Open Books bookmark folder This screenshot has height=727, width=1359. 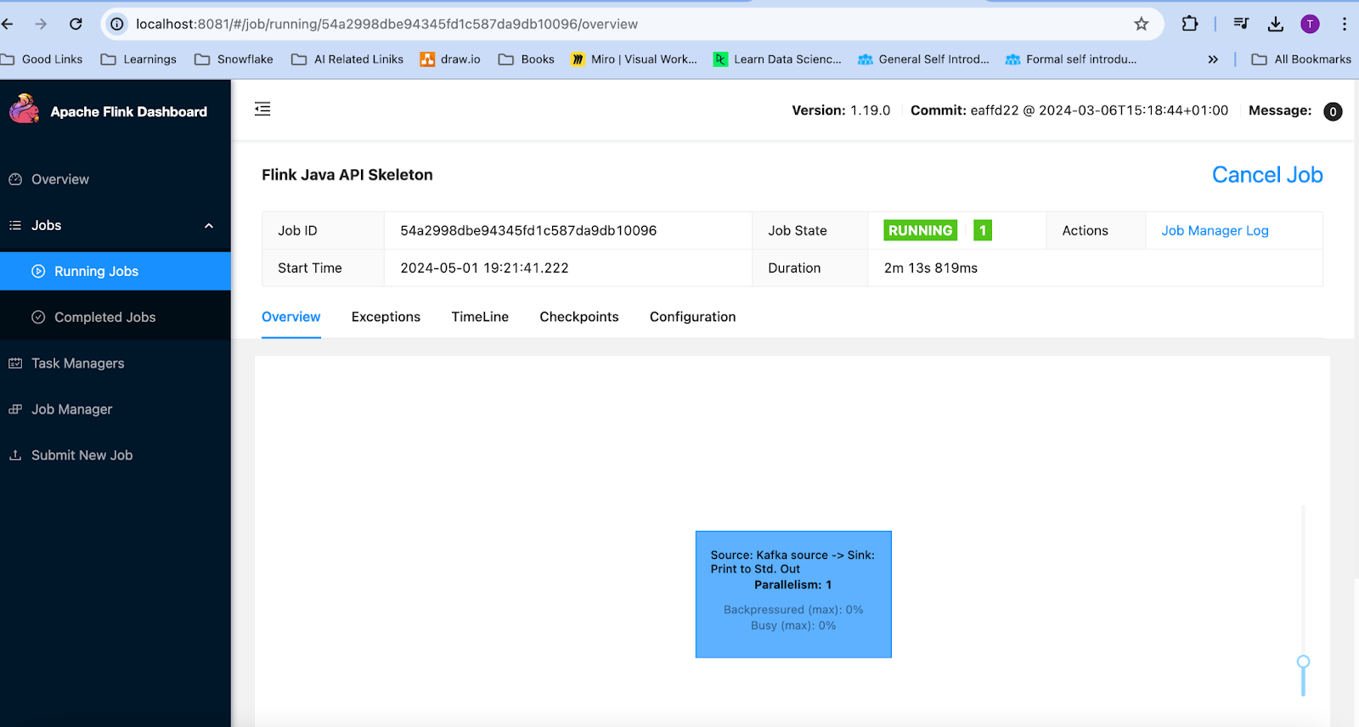coord(527,59)
